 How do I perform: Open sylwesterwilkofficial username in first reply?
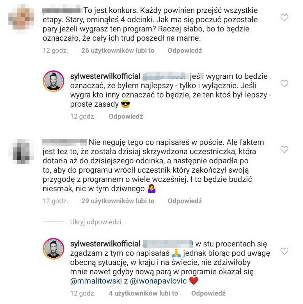pos(105,76)
